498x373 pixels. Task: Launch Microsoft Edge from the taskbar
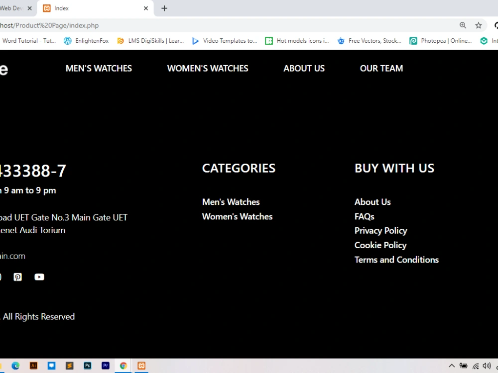point(15,366)
